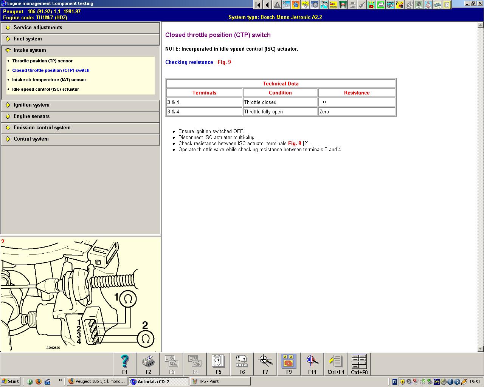Expand the Engine sensors section

click(80, 116)
